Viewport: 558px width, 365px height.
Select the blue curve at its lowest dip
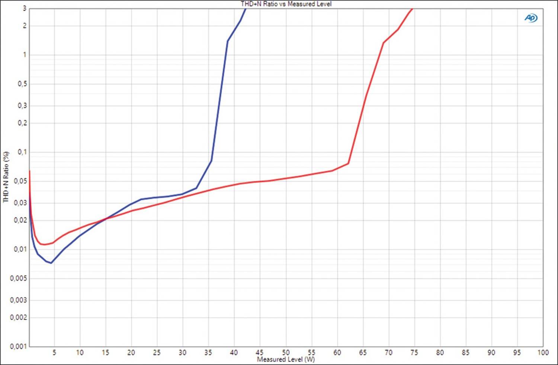click(51, 263)
